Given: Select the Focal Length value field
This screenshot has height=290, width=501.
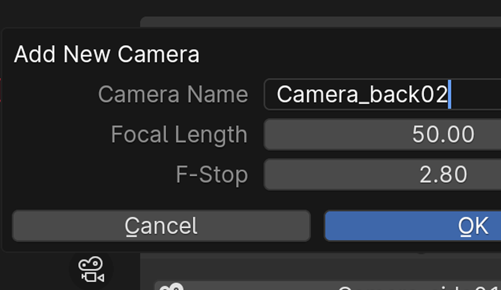Looking at the screenshot, I should pyautogui.click(x=382, y=134).
